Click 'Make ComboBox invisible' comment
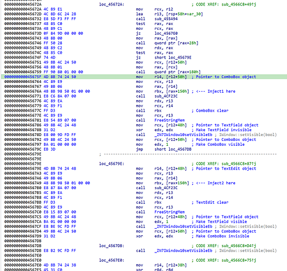The height and width of the screenshot is (271, 287). pos(222,236)
